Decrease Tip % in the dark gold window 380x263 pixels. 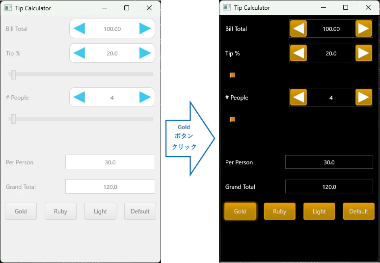coord(299,53)
